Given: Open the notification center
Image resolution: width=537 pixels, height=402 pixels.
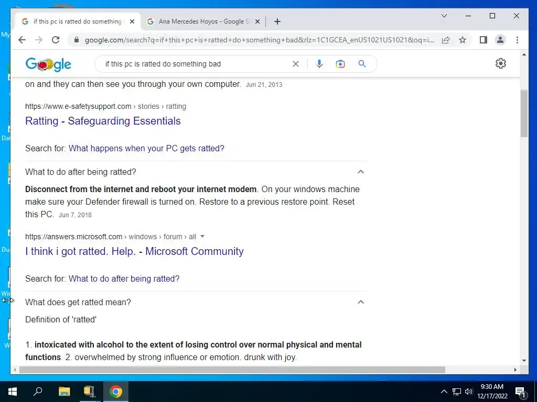Looking at the screenshot, I should (520, 392).
